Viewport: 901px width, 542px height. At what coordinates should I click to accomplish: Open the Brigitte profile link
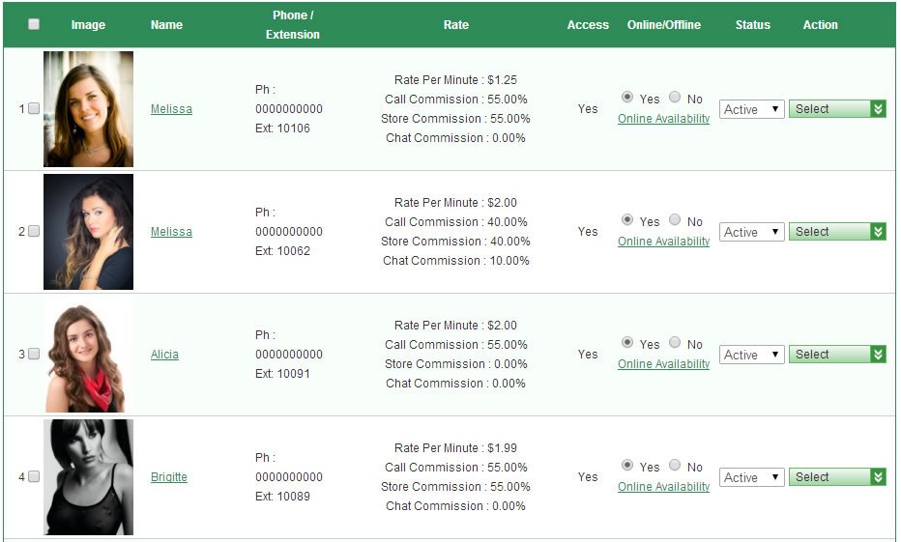169,477
